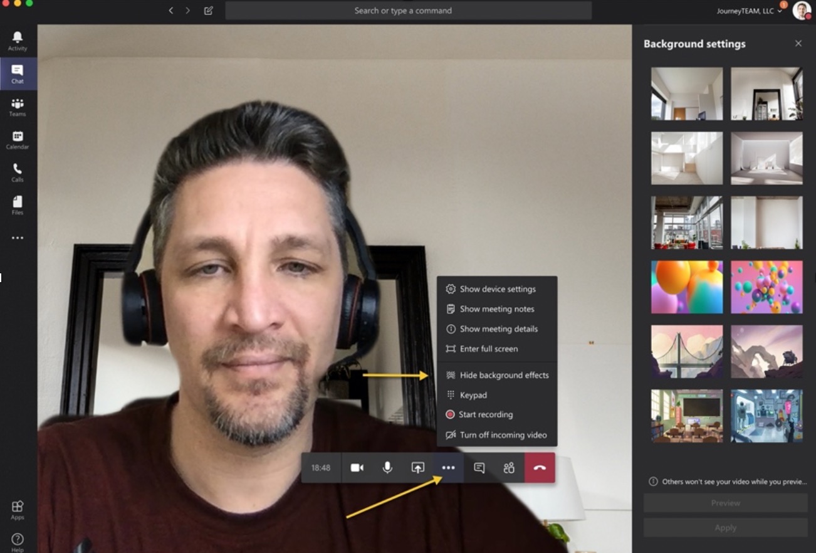
Task: Open the Chat section
Action: (18, 74)
